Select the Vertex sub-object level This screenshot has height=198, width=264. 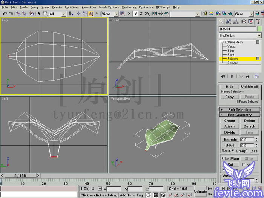click(x=231, y=46)
